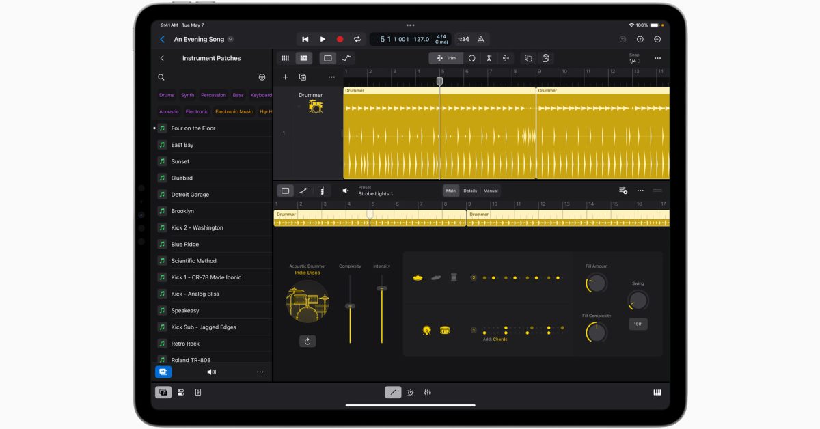Select the Retro Rock patch
Image resolution: width=820 pixels, height=429 pixels.
(213, 344)
